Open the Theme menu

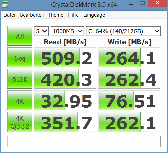[x=56, y=15]
